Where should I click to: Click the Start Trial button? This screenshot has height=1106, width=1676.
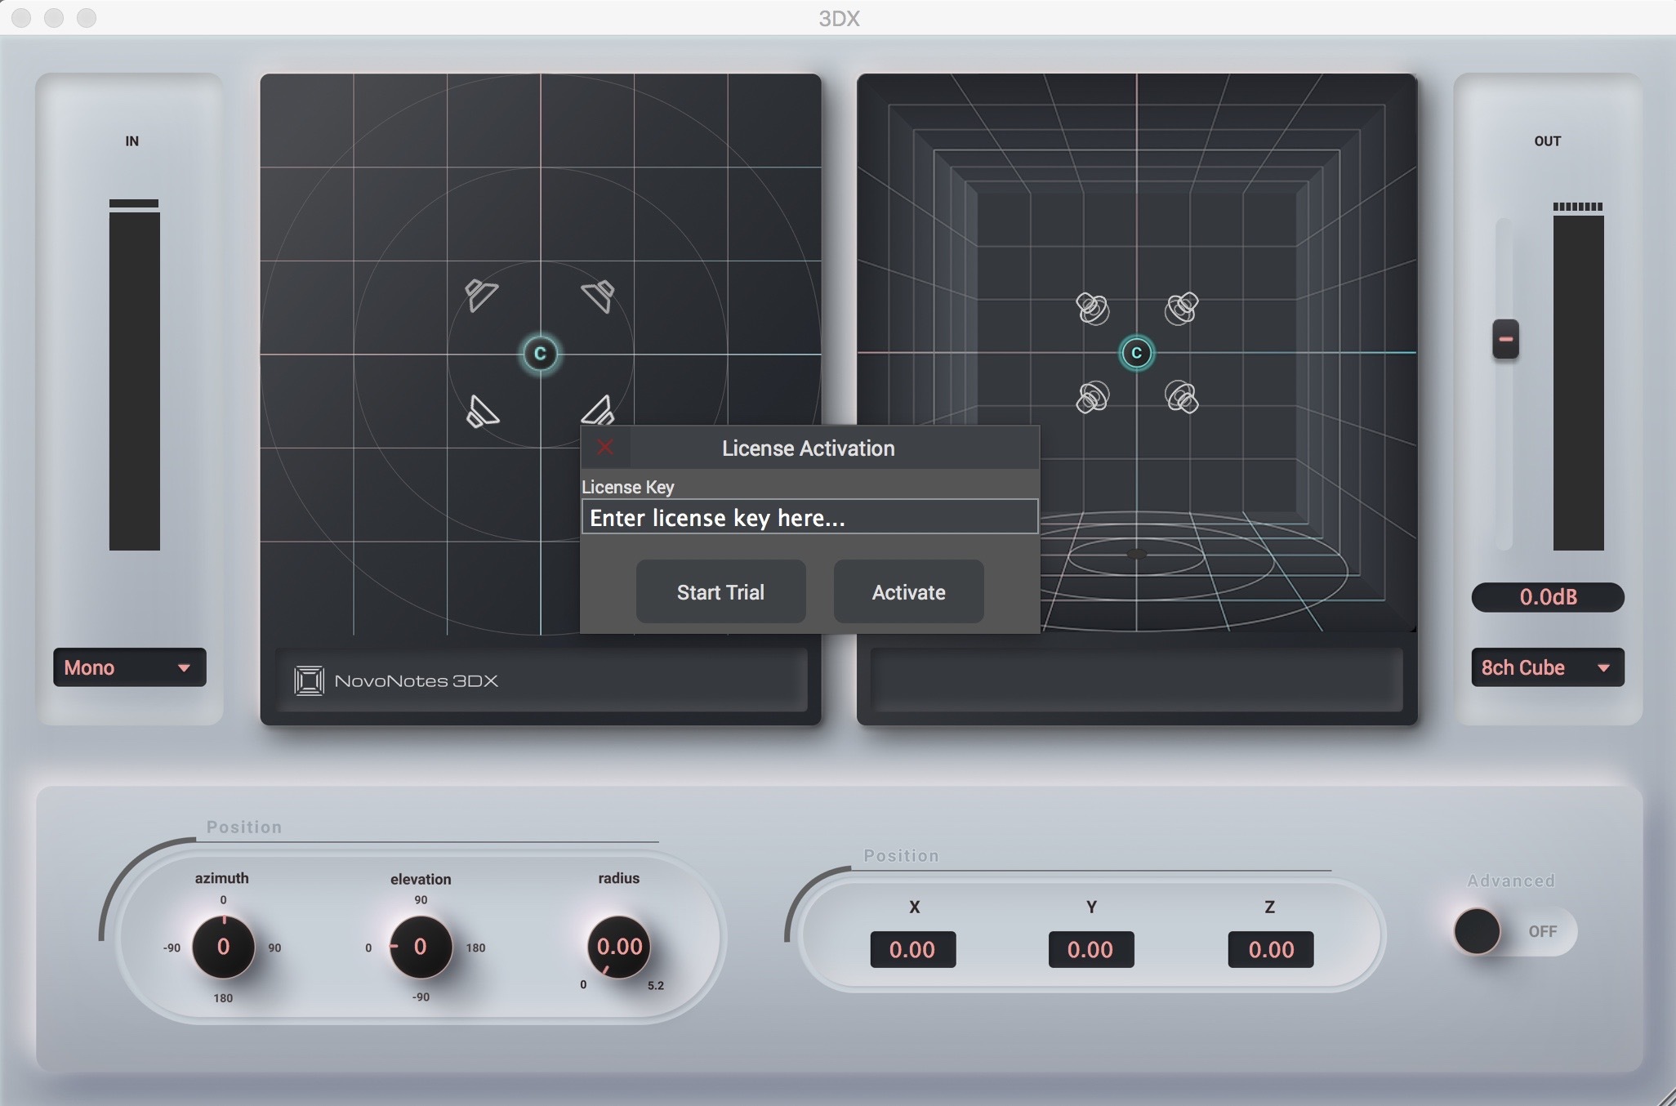(x=720, y=591)
